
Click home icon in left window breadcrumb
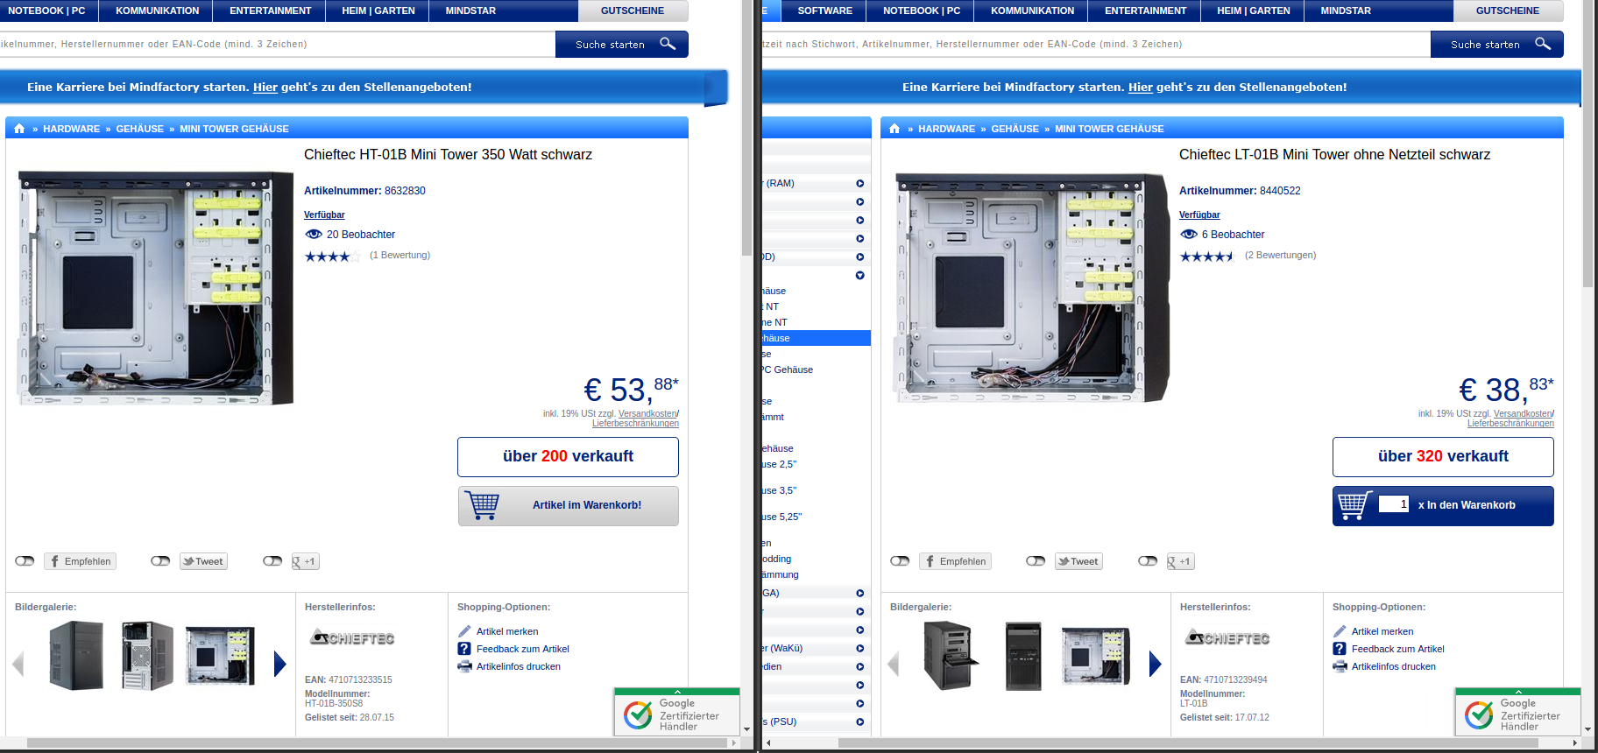click(19, 129)
